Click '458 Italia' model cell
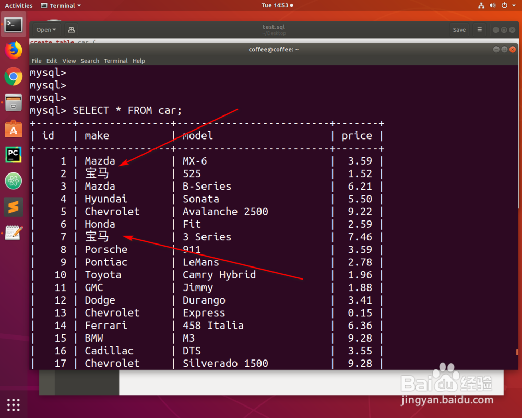This screenshot has width=522, height=418. [213, 326]
